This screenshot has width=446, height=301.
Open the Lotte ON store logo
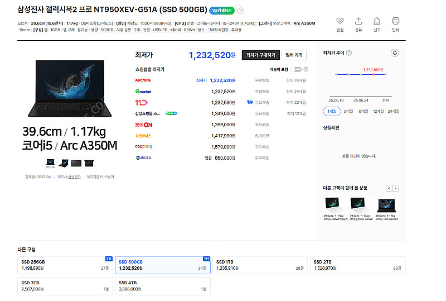144,125
